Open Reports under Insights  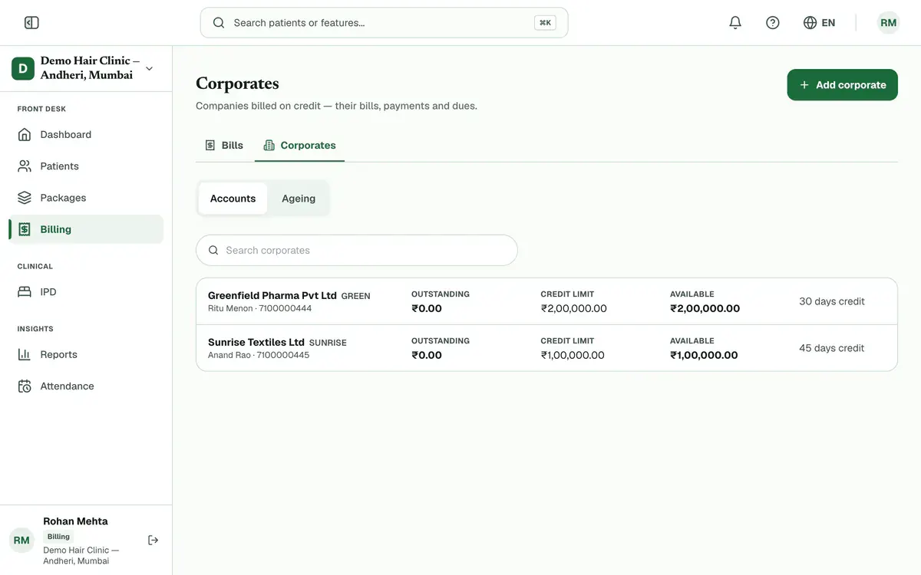coord(86,354)
